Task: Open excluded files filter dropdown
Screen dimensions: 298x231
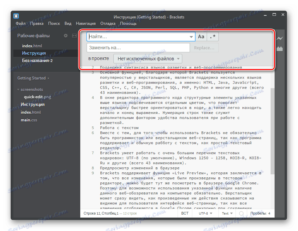Action: pos(148,59)
